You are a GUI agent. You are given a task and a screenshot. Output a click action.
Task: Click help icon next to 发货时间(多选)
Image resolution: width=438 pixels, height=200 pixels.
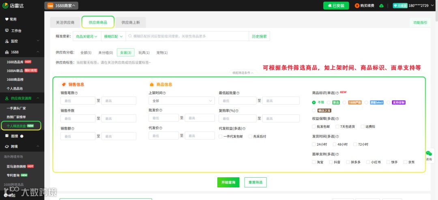pyautogui.click(x=337, y=137)
